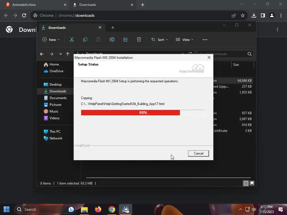Open the See more three-dots menu in Explorer

tap(205, 40)
